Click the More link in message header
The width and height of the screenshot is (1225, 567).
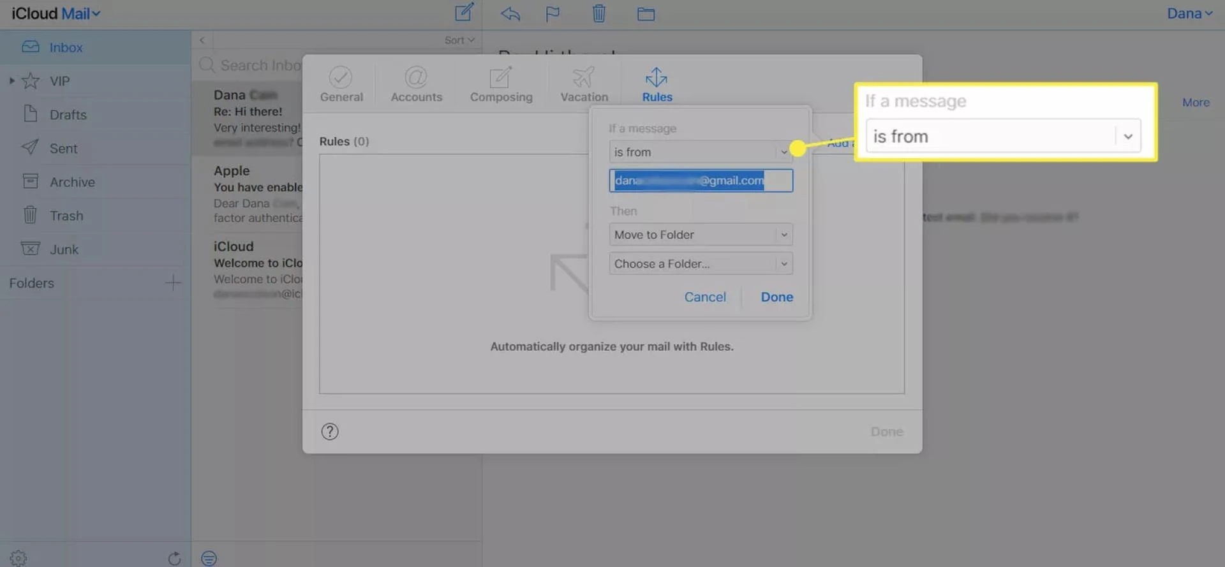(x=1196, y=102)
